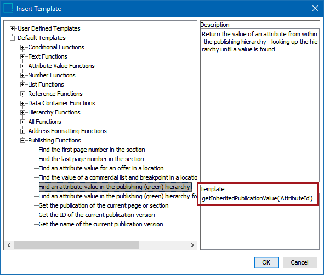Expand Data Container Functions plus icon
Screen dimensions: 324x275
click(x=22, y=103)
